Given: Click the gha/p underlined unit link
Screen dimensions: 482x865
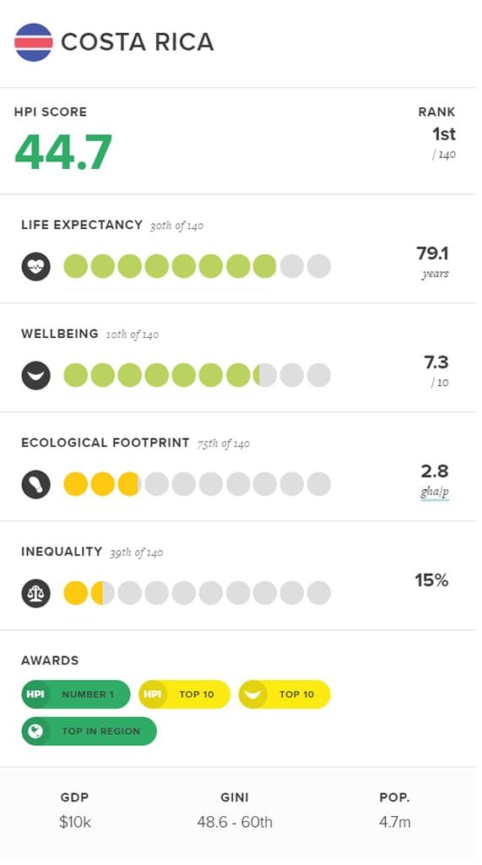Looking at the screenshot, I should (435, 492).
